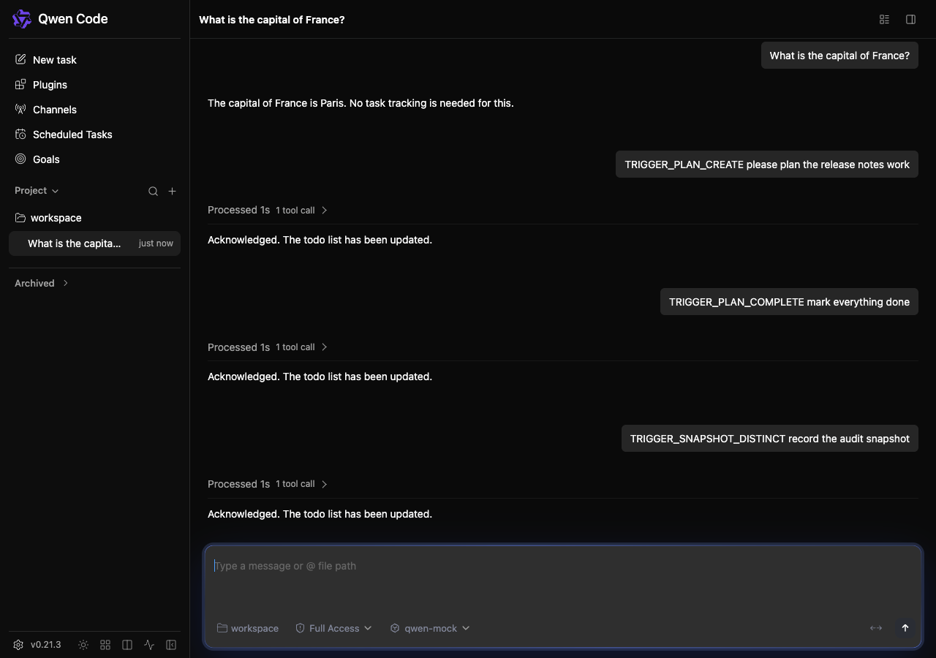Open the settings gear icon
936x658 pixels.
coord(18,645)
